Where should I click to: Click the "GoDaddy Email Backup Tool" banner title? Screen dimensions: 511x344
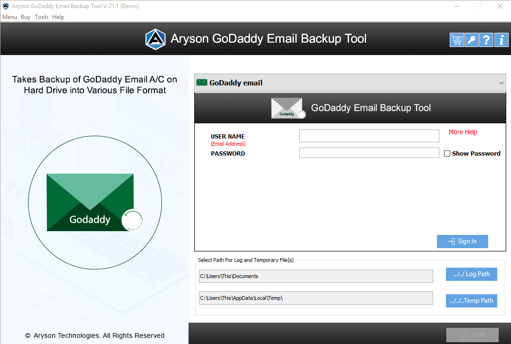[x=371, y=108]
